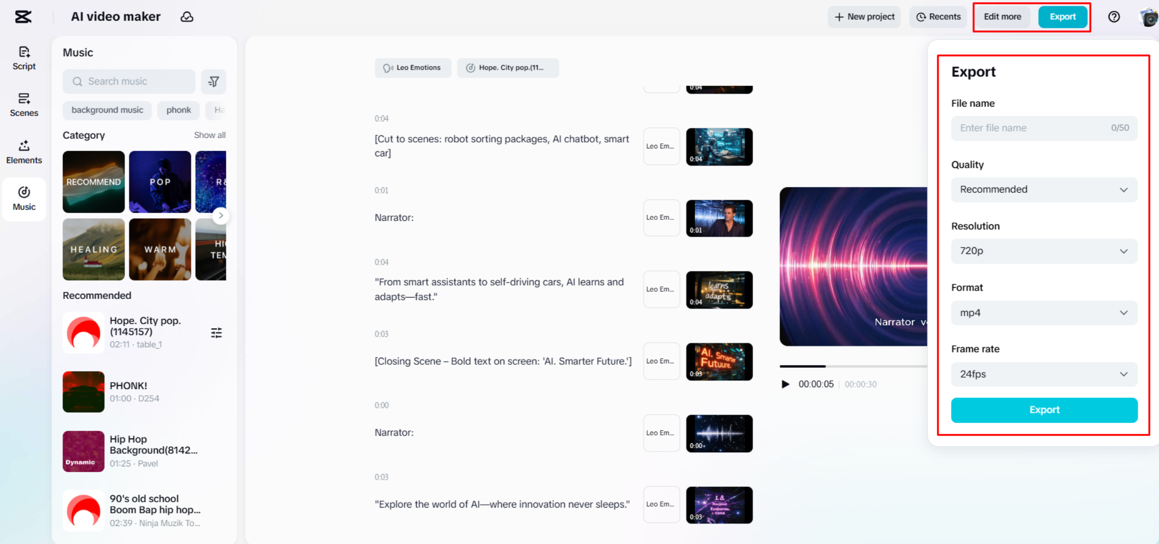Select the Leo Emotions voice chip

pyautogui.click(x=413, y=67)
